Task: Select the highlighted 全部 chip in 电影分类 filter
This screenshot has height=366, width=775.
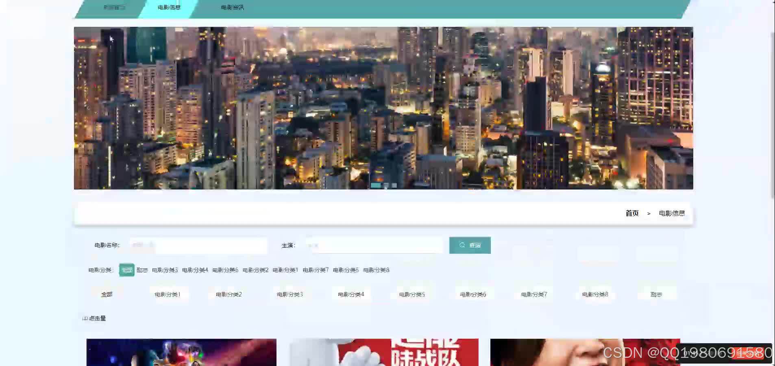Action: click(126, 270)
